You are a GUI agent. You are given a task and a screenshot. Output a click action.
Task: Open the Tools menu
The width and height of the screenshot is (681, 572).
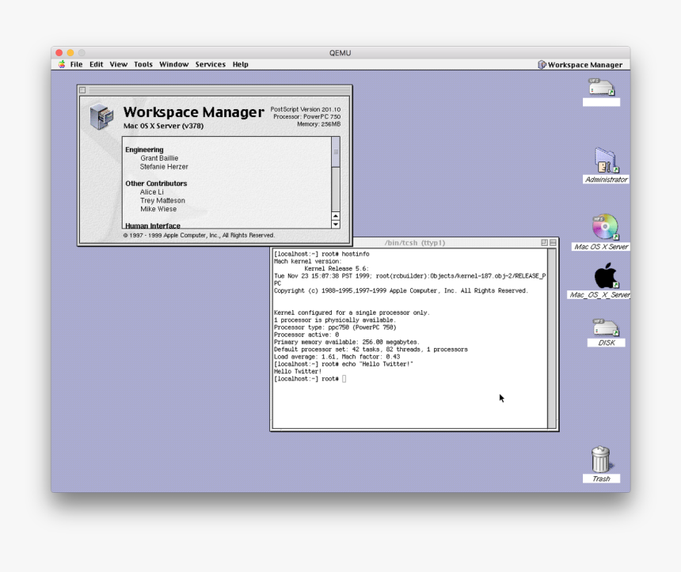coord(143,64)
